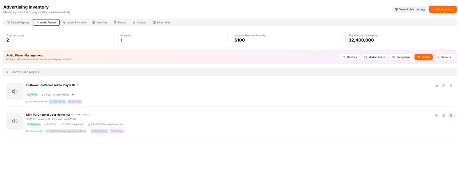This screenshot has height=186, width=458.
Task: Open audio player Reports
Action: [x=444, y=57]
